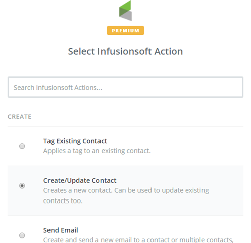Screen dimensions: 251x243
Task: Click the word Infusionsoft in the heading
Action: (125, 51)
